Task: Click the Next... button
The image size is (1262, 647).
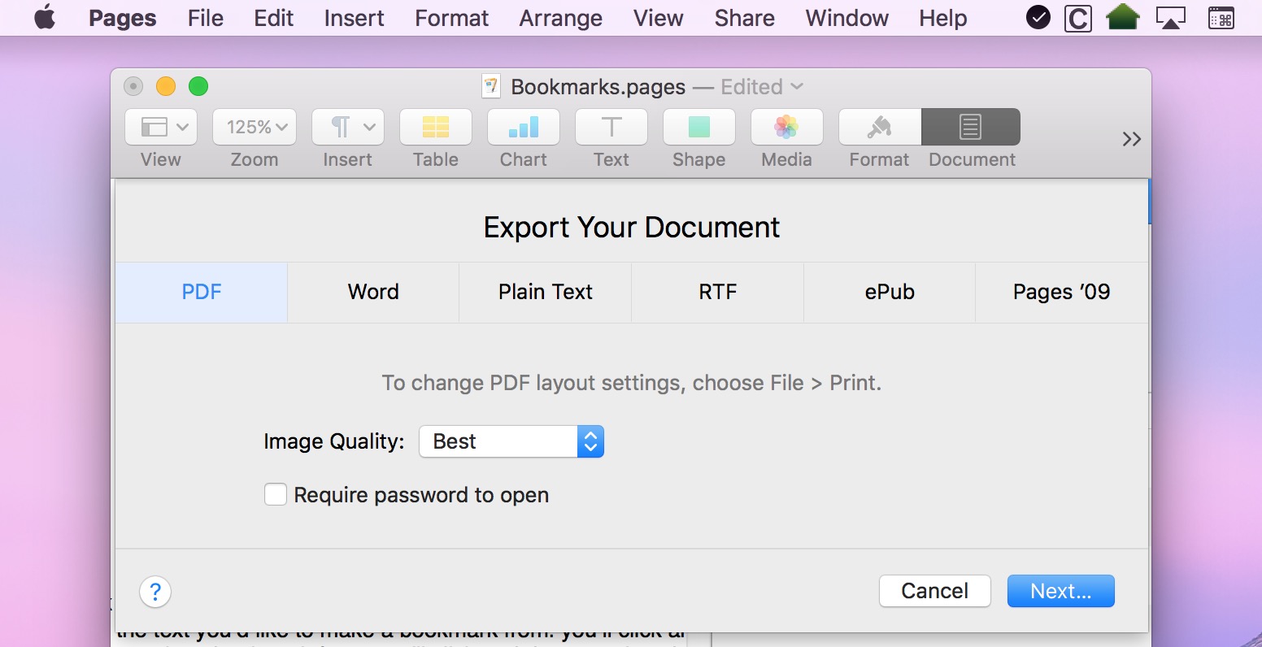Action: pos(1060,591)
